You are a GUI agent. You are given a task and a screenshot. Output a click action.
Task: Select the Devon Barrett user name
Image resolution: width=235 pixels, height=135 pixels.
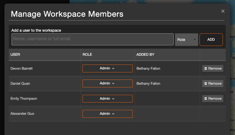pos(21,68)
